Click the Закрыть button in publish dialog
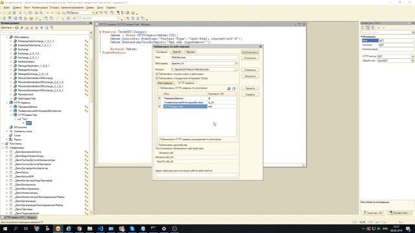This screenshot has width=415, height=233. pyautogui.click(x=250, y=88)
